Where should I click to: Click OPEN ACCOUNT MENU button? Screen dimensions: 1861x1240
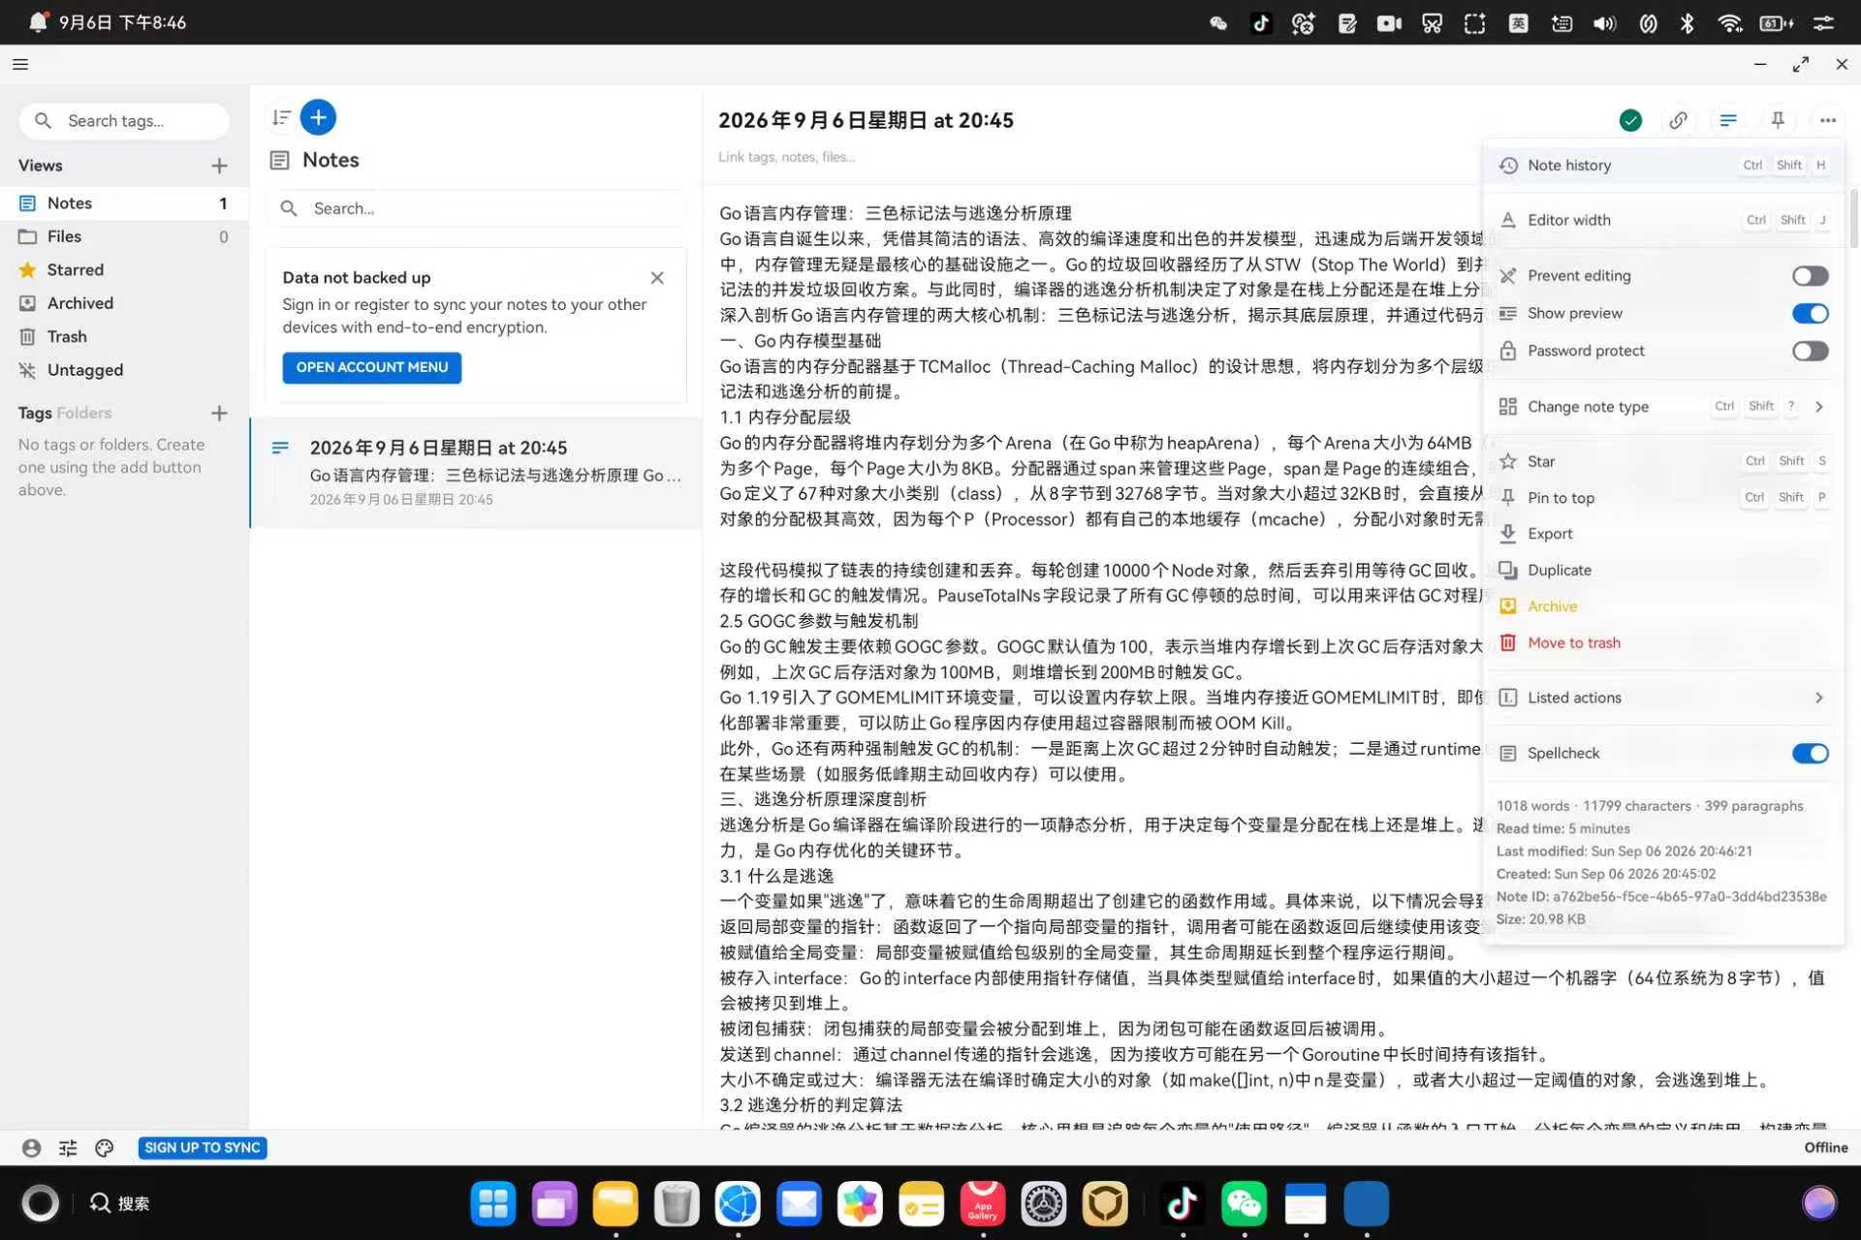click(372, 367)
